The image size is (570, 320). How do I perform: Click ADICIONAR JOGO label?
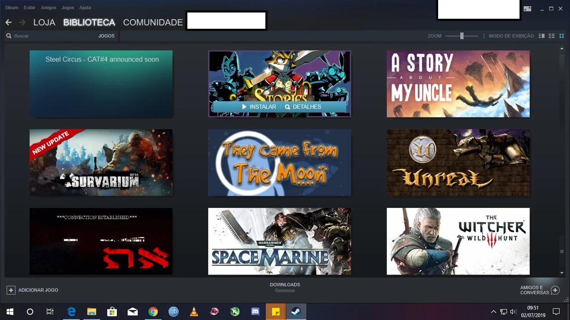point(38,290)
